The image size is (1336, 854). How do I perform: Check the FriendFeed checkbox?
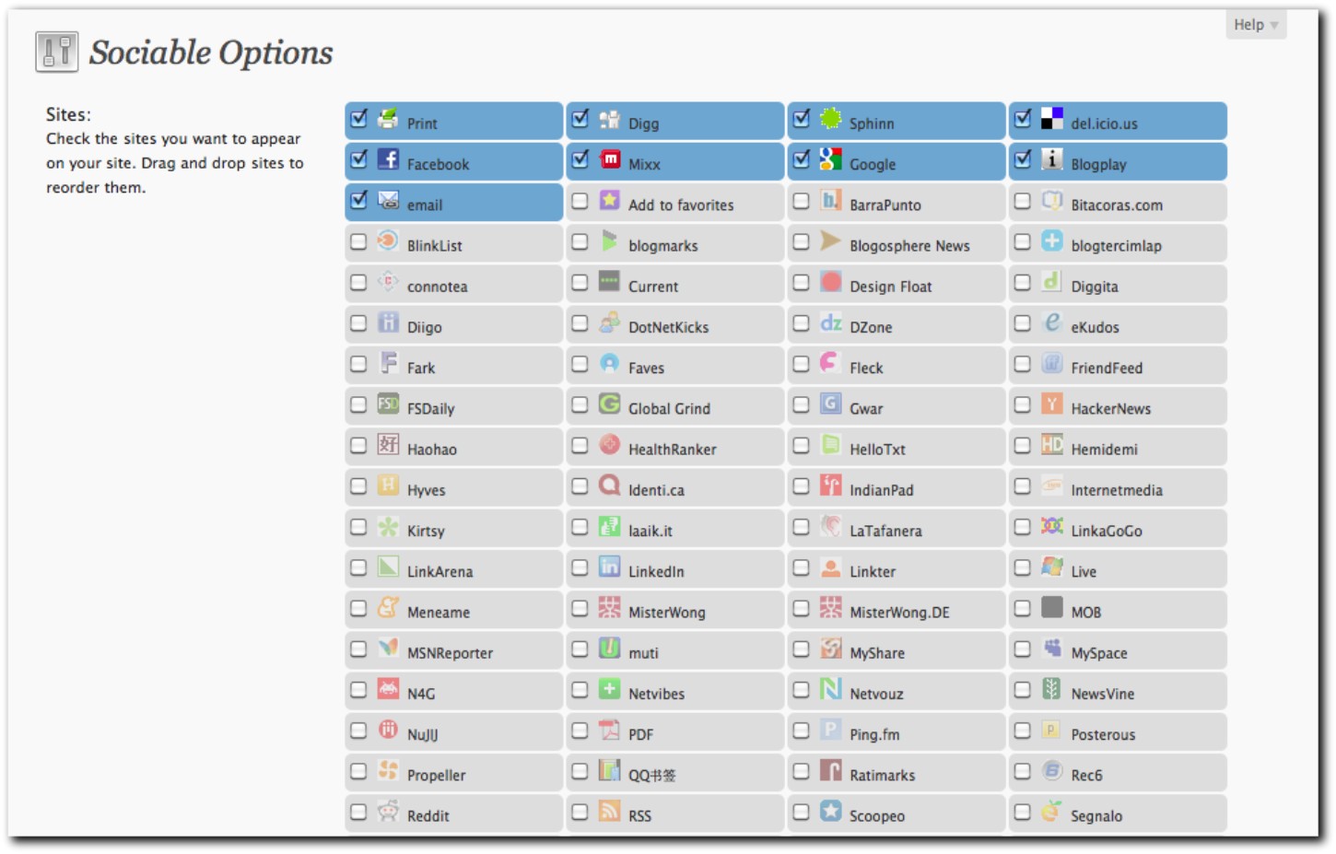tap(1022, 364)
